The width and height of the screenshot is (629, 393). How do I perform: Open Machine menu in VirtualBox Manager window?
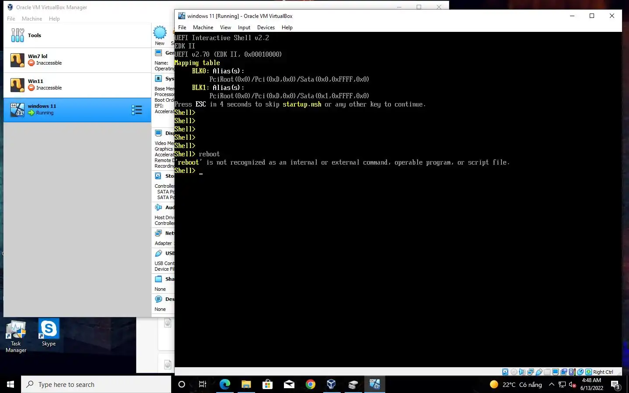32,19
